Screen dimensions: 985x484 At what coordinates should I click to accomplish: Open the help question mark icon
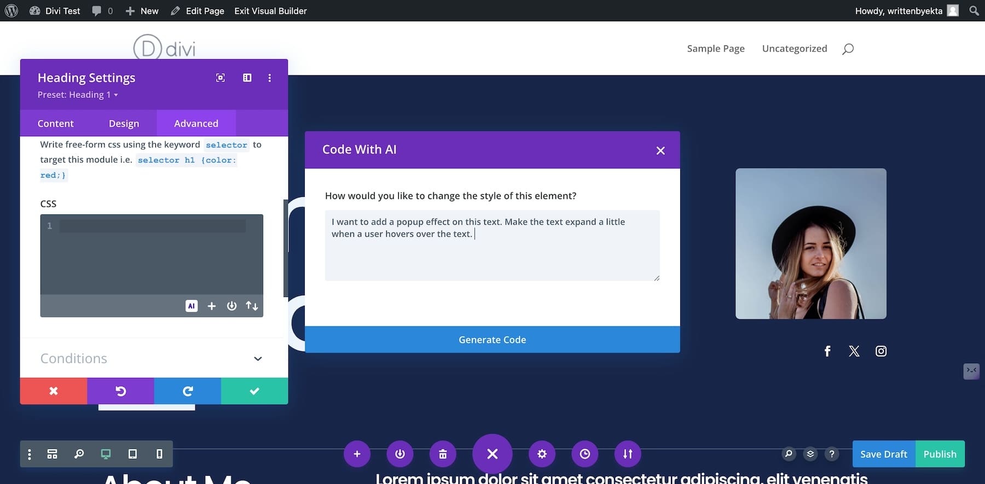832,453
